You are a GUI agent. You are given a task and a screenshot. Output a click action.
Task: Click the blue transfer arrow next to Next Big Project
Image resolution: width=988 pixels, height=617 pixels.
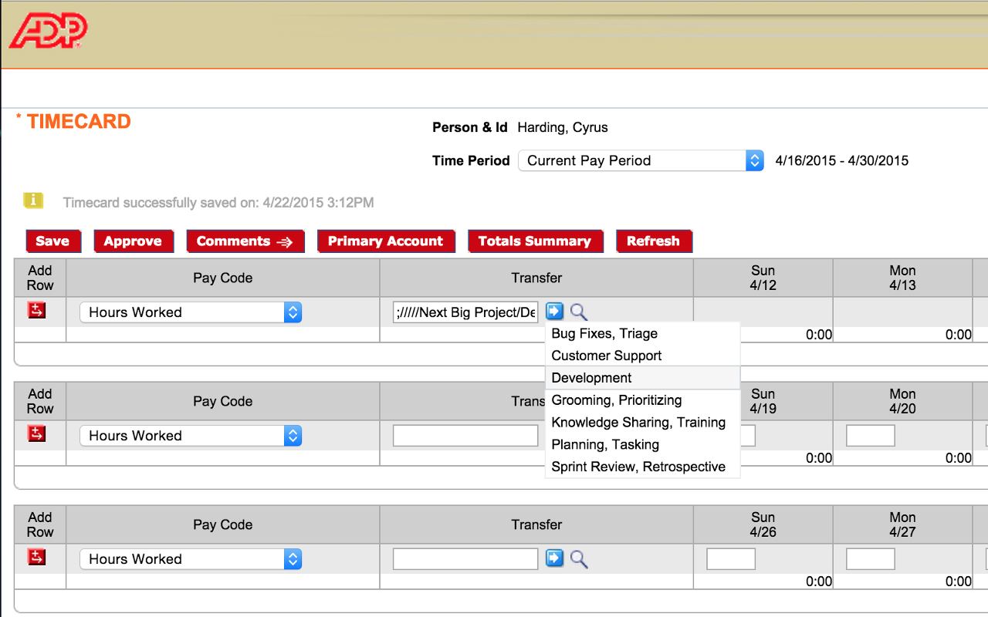[554, 311]
